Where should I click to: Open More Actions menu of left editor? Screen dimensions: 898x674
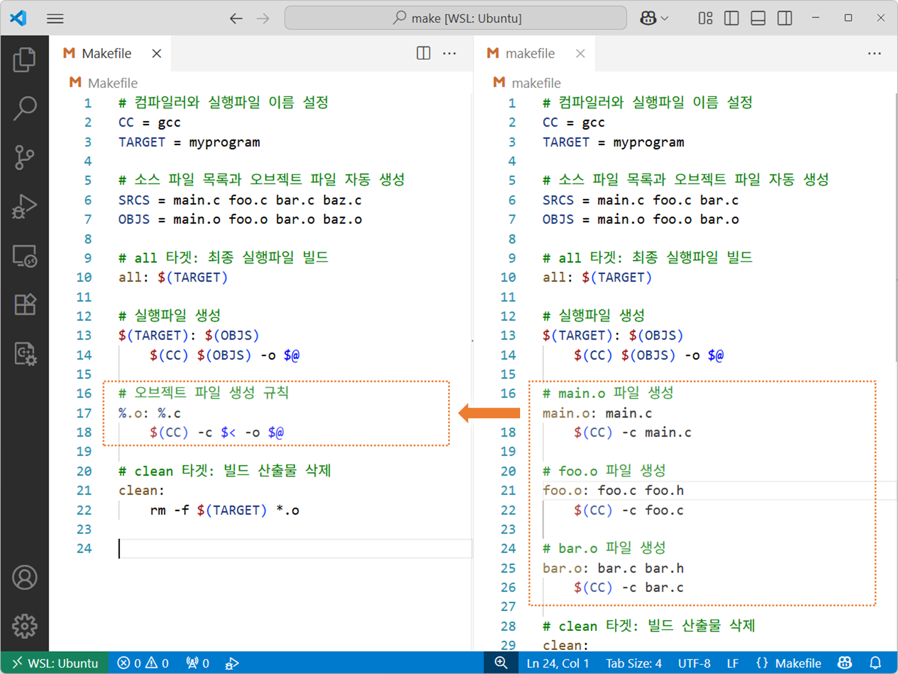[449, 53]
